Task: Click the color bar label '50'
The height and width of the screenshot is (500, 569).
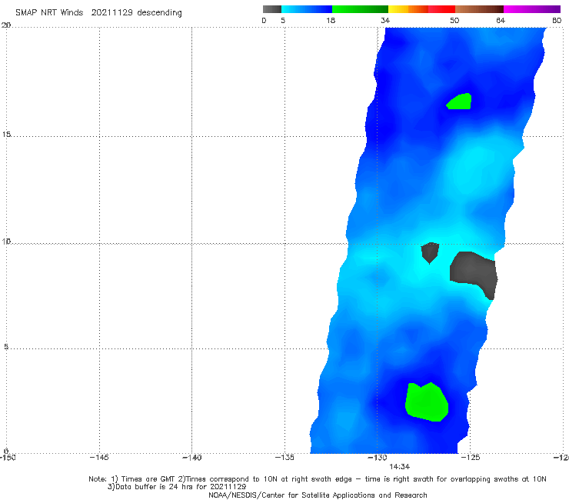Action: (454, 20)
